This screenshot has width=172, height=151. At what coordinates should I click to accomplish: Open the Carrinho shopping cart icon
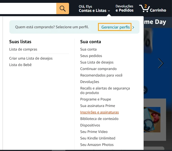click(x=152, y=8)
